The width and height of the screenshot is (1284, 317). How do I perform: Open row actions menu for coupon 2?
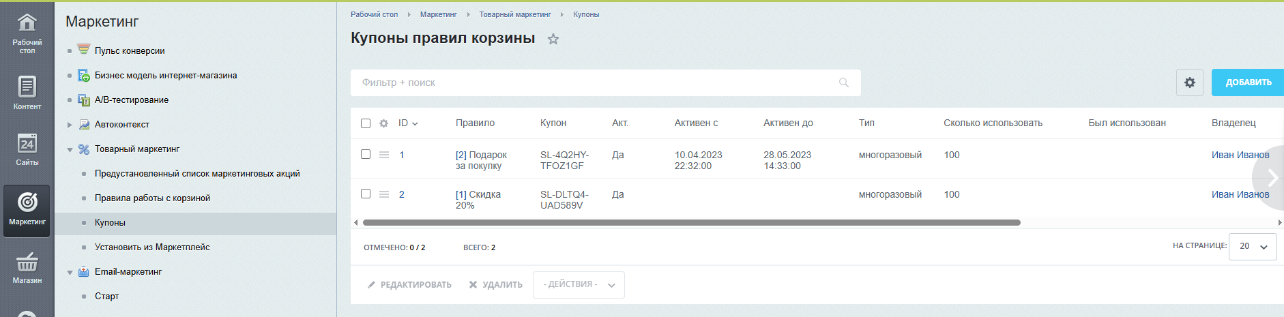[384, 194]
